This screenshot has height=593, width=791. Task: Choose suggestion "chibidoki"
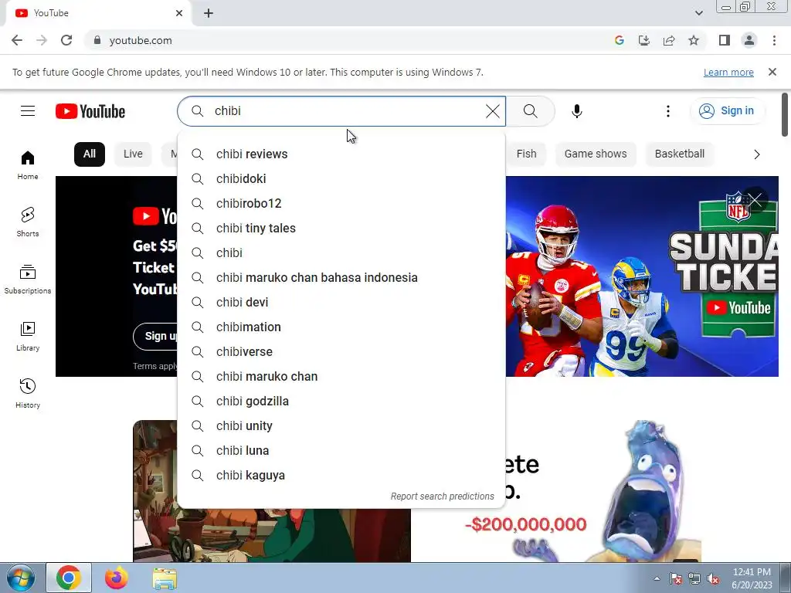[341, 178]
